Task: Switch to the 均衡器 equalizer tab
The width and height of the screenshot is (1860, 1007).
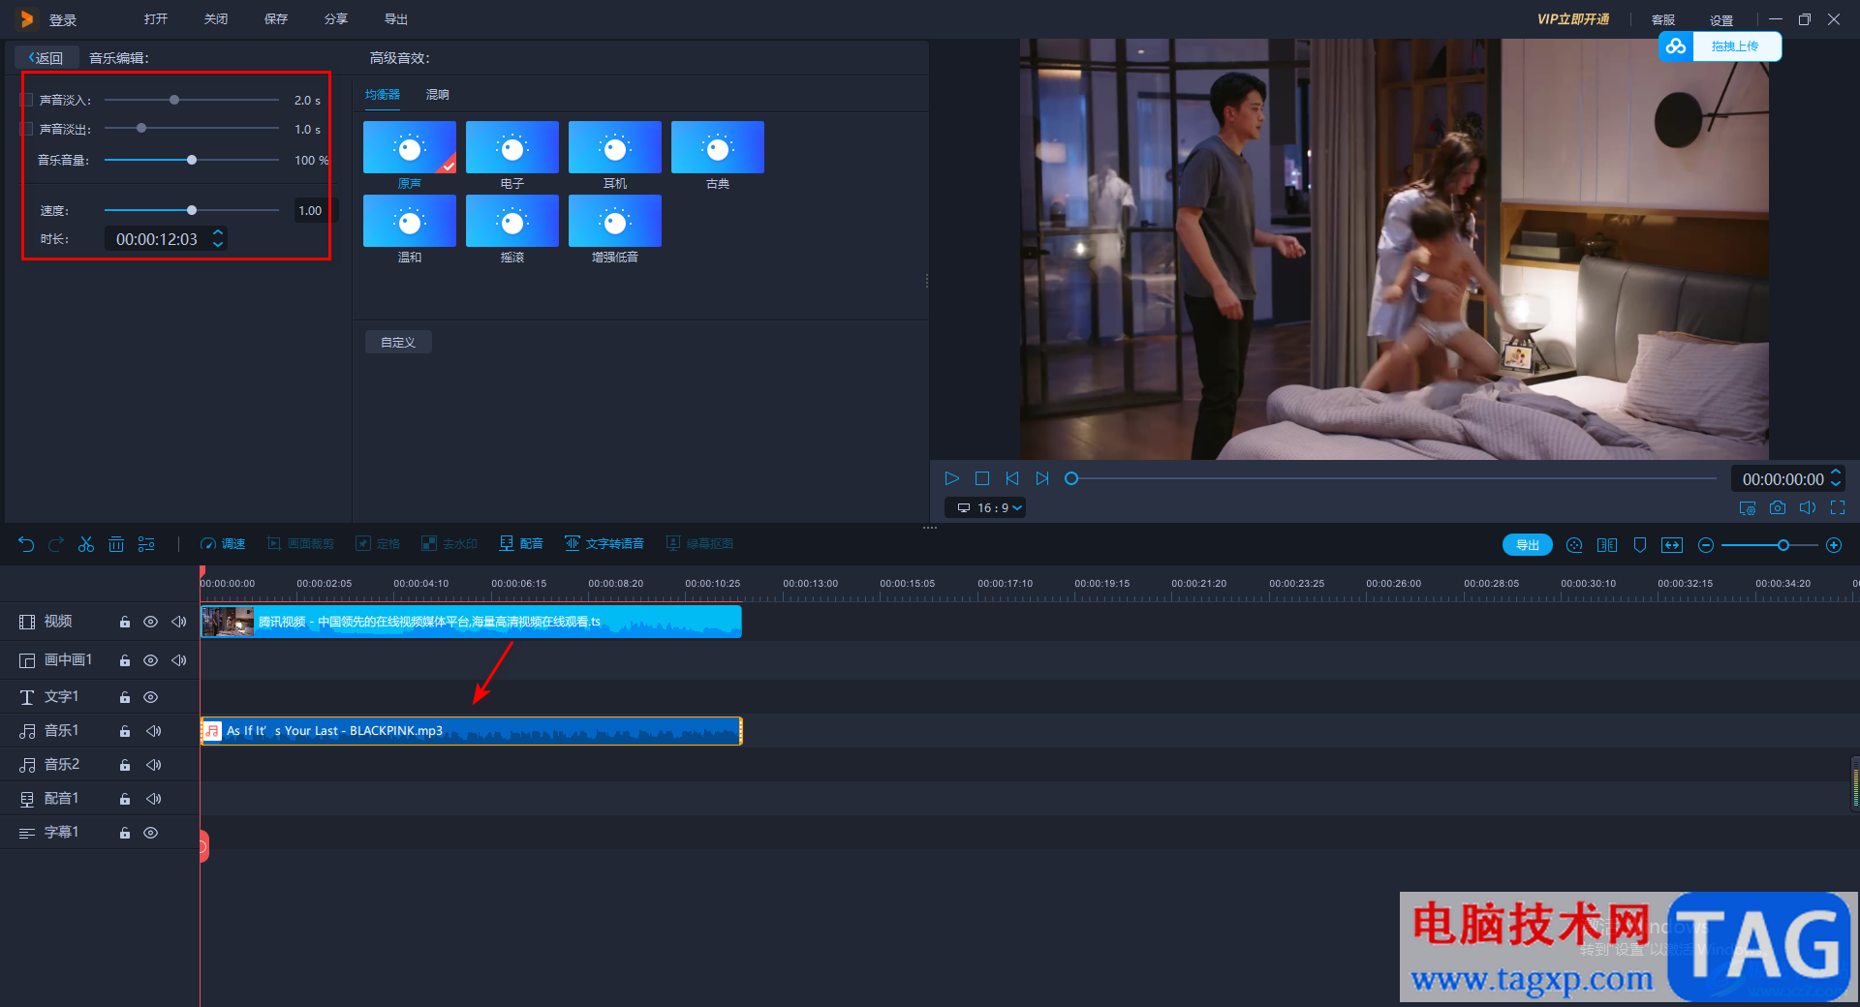Action: [x=383, y=94]
